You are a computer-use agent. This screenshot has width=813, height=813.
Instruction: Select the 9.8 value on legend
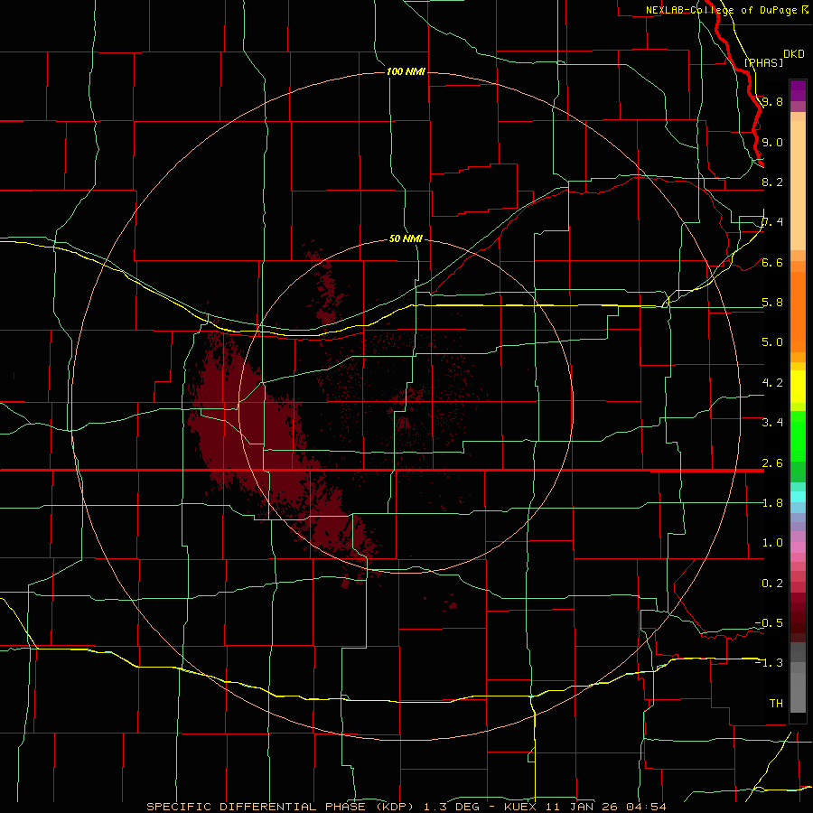pos(772,101)
